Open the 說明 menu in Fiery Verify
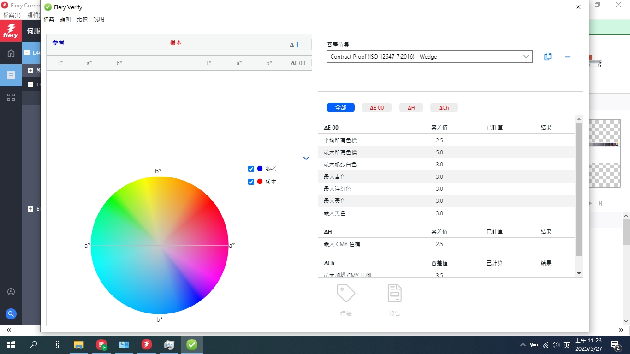The image size is (630, 354). pyautogui.click(x=98, y=19)
